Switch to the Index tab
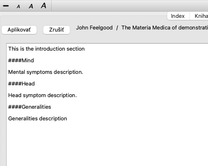 click(178, 16)
